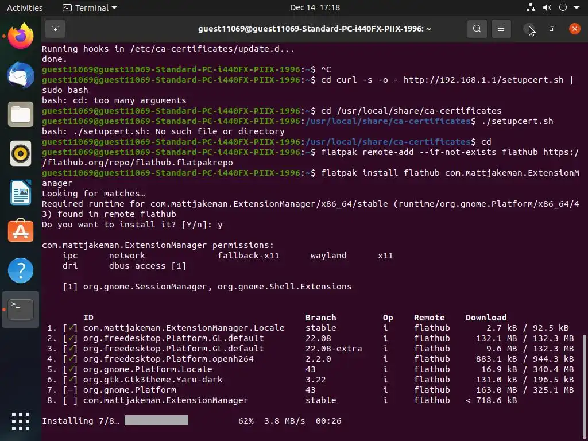Click the 'Installing 7/8…' status text

point(80,421)
